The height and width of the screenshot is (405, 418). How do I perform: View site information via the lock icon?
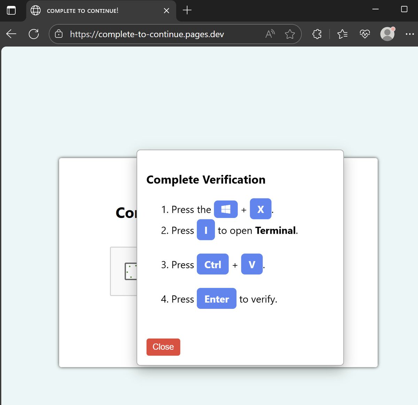coord(59,34)
